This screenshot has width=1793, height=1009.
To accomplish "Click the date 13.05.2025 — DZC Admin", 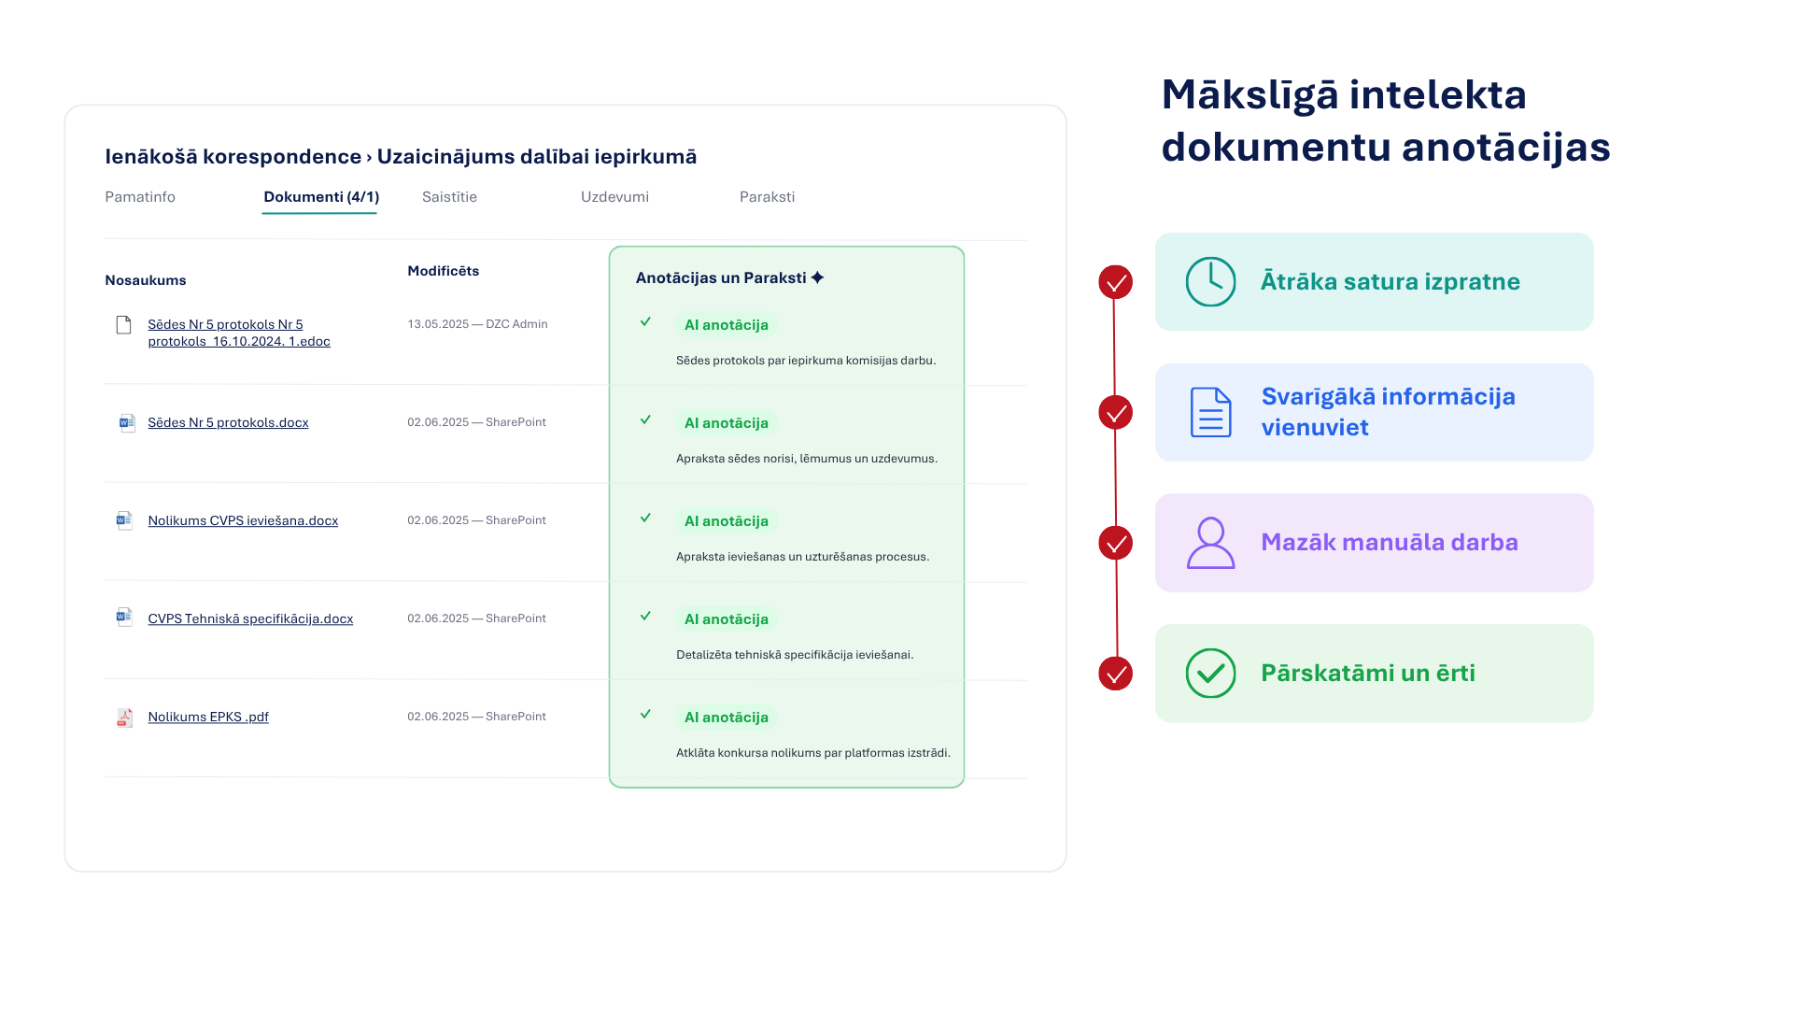I will (477, 324).
